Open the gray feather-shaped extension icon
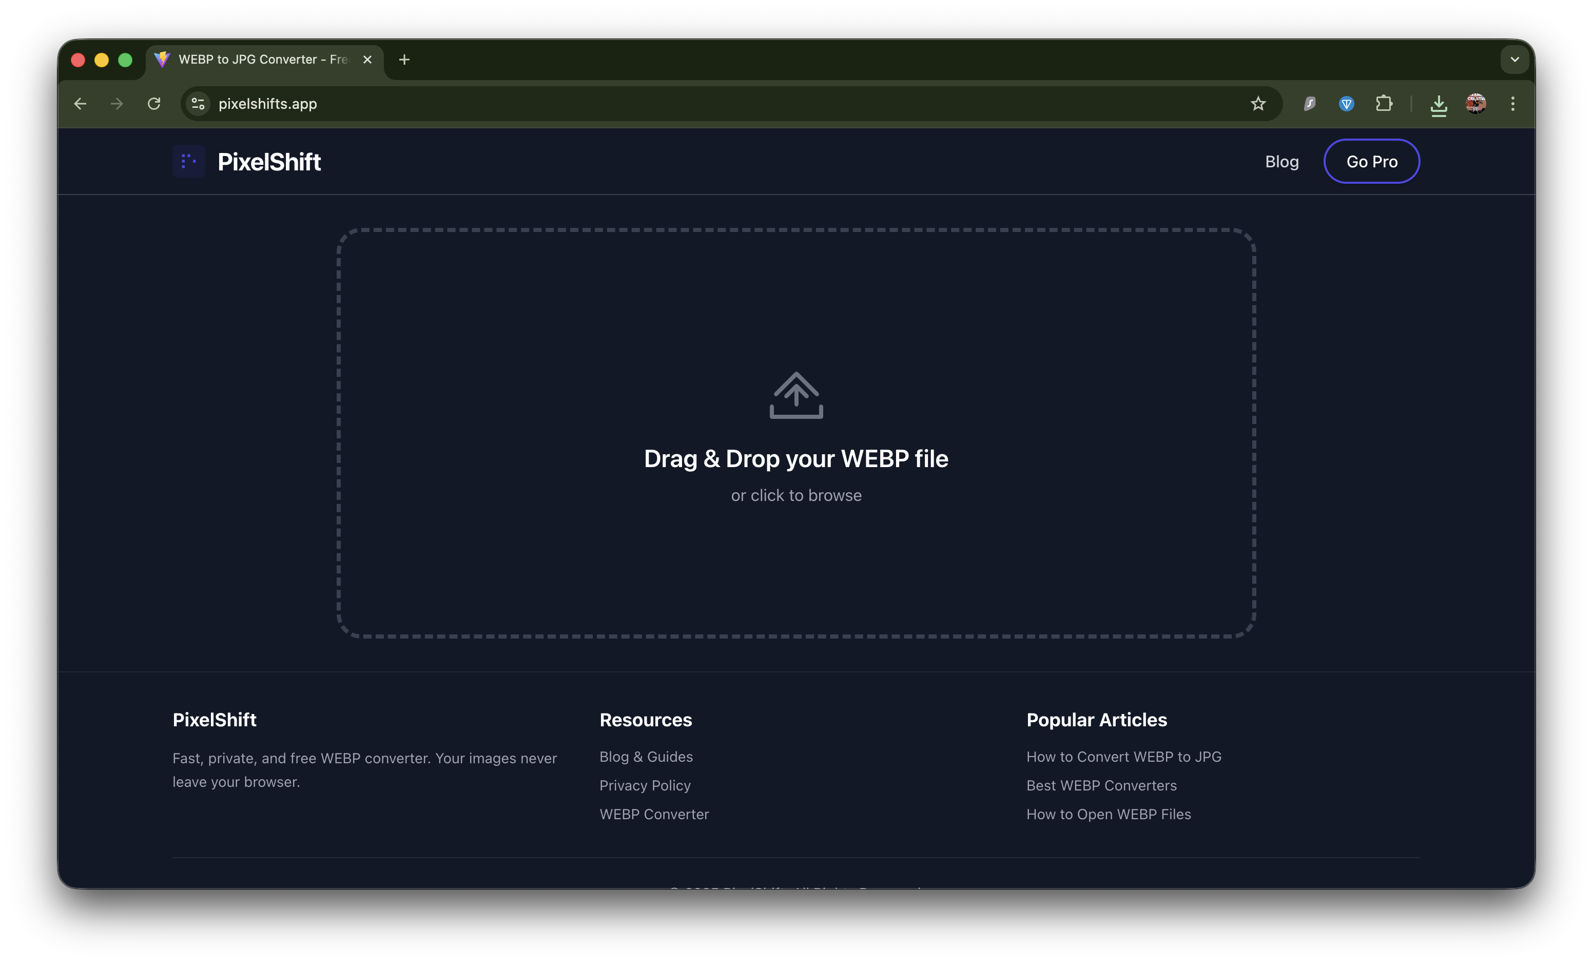The height and width of the screenshot is (965, 1593). 1309,104
